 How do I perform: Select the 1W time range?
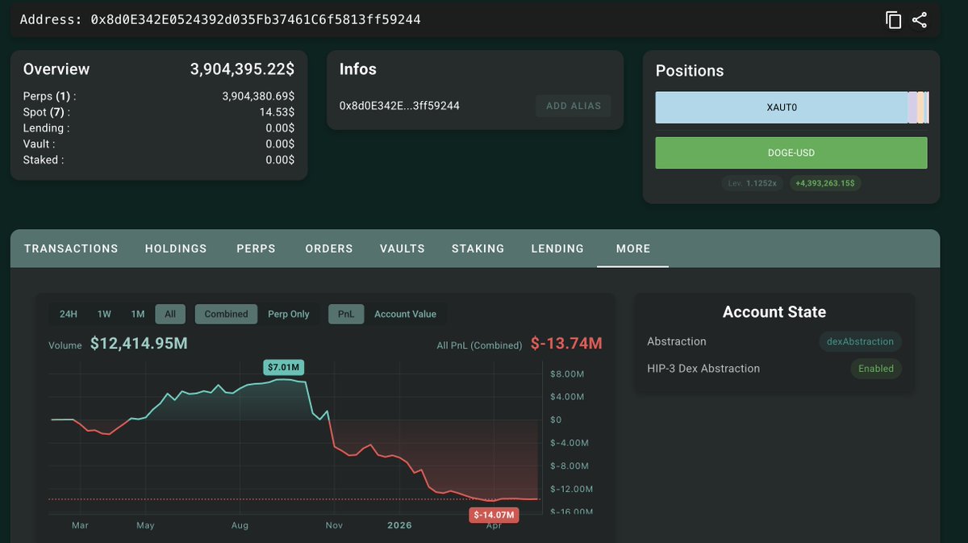tap(104, 314)
